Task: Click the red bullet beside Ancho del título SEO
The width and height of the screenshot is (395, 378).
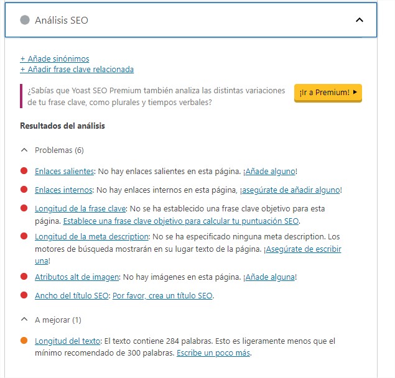Action: (x=24, y=295)
